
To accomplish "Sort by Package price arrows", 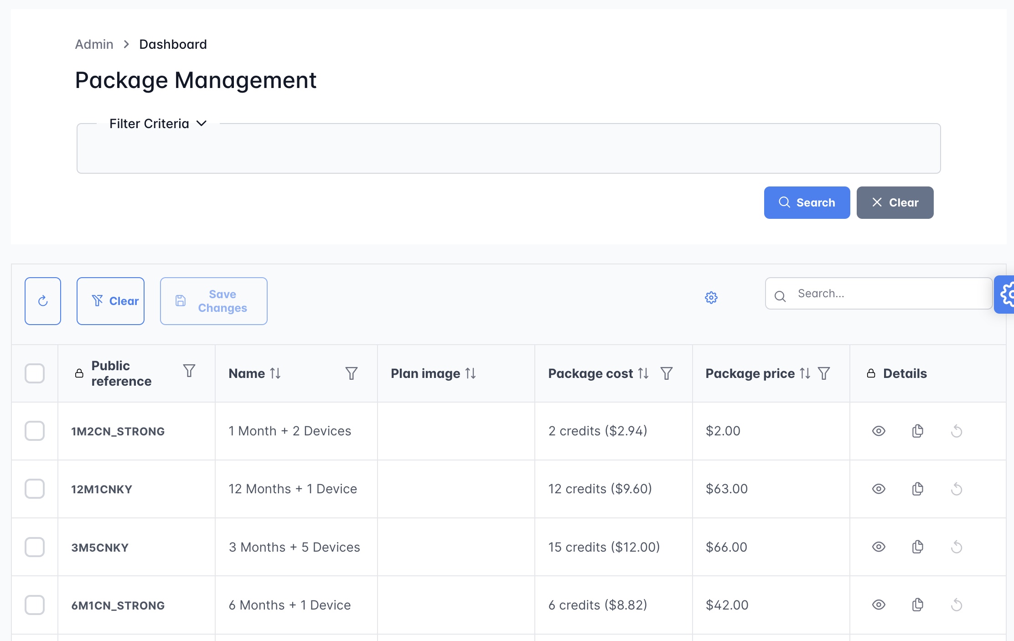I will pyautogui.click(x=805, y=373).
